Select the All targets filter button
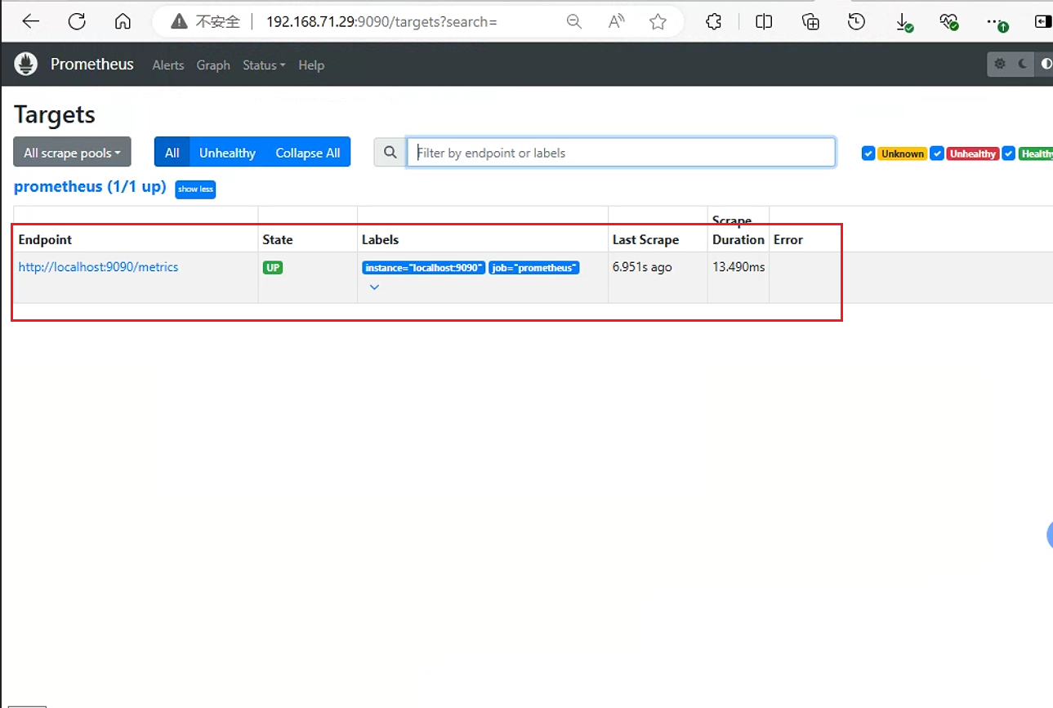The height and width of the screenshot is (708, 1053). (172, 152)
